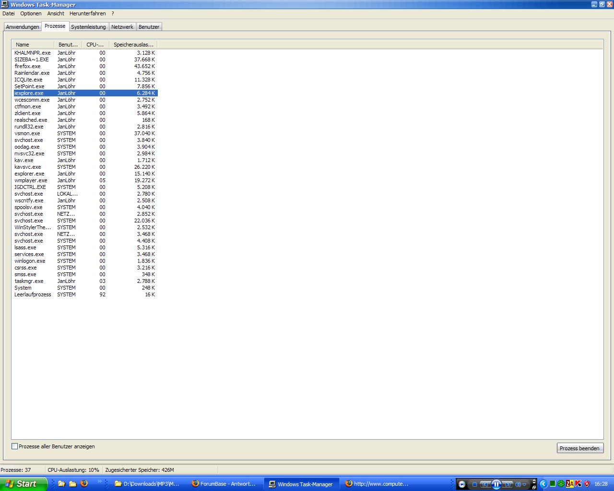The width and height of the screenshot is (614, 491).
Task: Select the Leerlaufprozess row
Action: coord(85,294)
